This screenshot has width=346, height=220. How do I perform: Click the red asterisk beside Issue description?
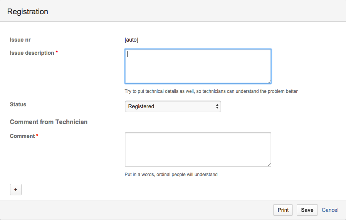coord(57,52)
